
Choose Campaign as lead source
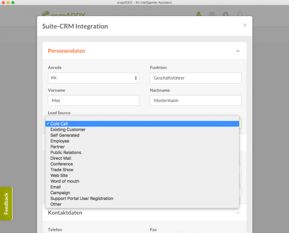[142, 193]
